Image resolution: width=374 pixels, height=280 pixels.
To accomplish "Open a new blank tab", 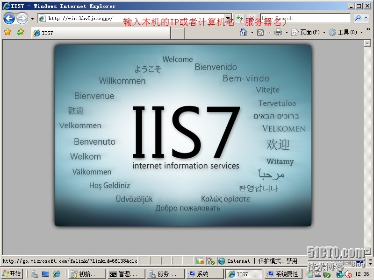I will tap(178, 33).
